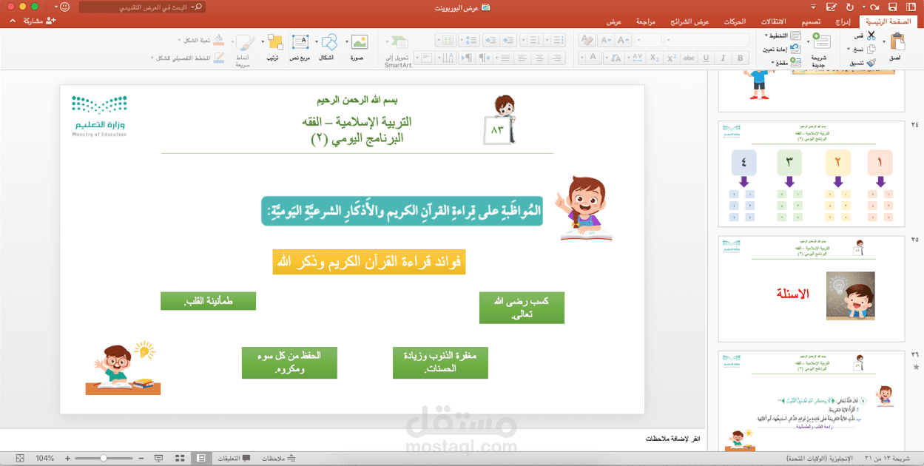
Task: Click the Shape Outline (المخطط التفصيلي للشكل) pen icon
Action: (x=218, y=58)
